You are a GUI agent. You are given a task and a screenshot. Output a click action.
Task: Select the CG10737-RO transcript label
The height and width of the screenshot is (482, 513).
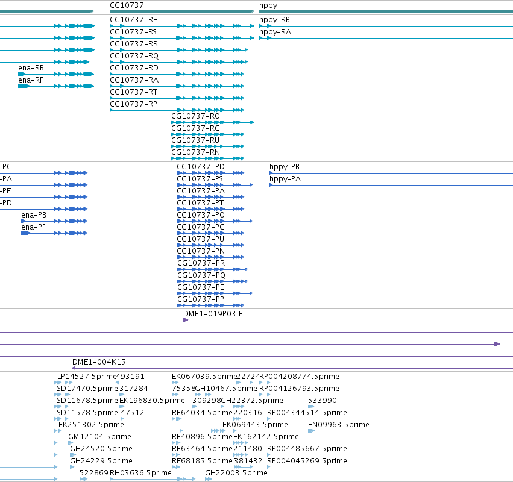pos(196,116)
